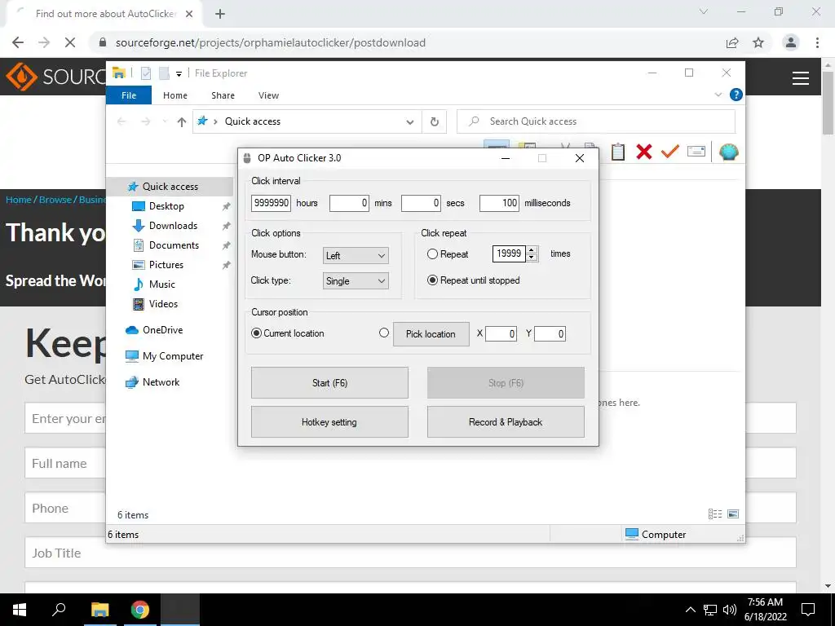This screenshot has height=626, width=835.
Task: Open the Windows Start menu
Action: 20,610
